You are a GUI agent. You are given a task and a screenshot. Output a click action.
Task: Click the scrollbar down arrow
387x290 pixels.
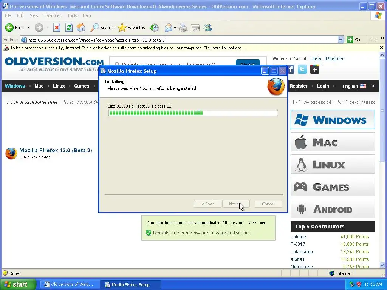pos(382,265)
